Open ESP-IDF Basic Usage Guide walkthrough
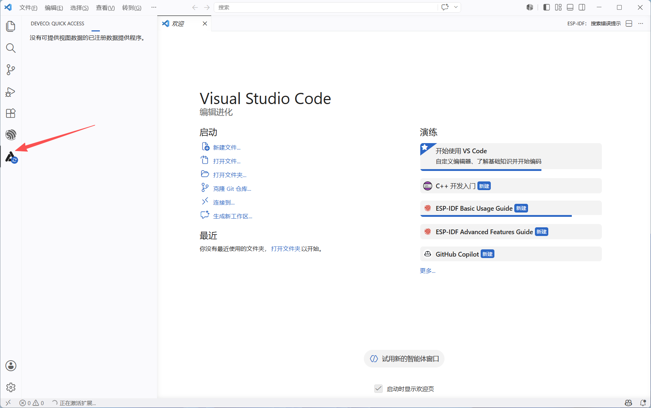This screenshot has height=408, width=651. 511,209
